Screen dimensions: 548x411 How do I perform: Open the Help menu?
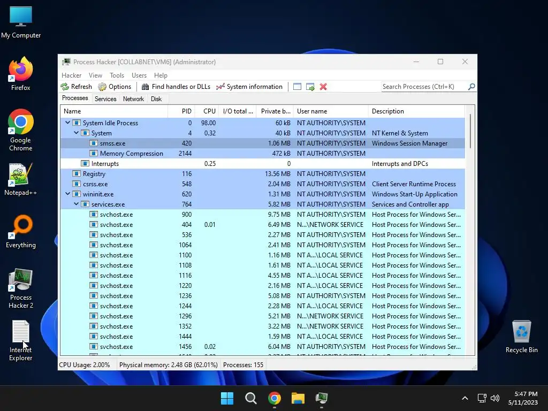tap(161, 75)
